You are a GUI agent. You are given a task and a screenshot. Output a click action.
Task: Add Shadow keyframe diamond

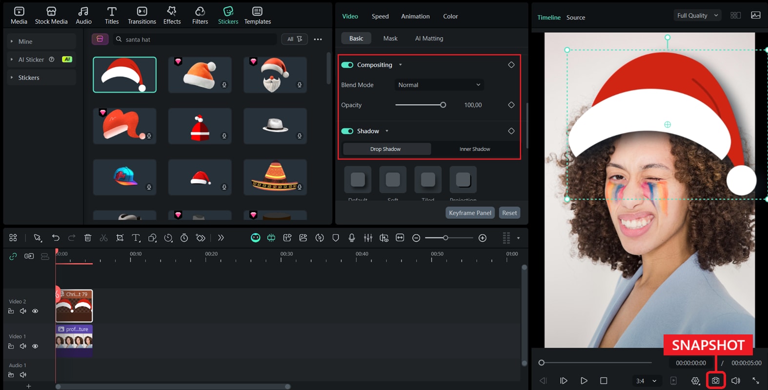point(511,131)
